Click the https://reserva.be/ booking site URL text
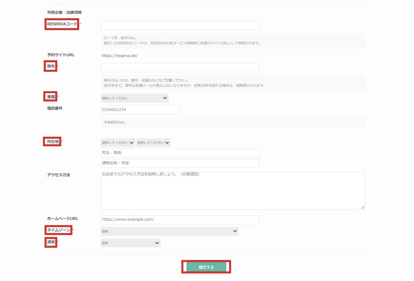The height and width of the screenshot is (281, 414). tap(120, 55)
